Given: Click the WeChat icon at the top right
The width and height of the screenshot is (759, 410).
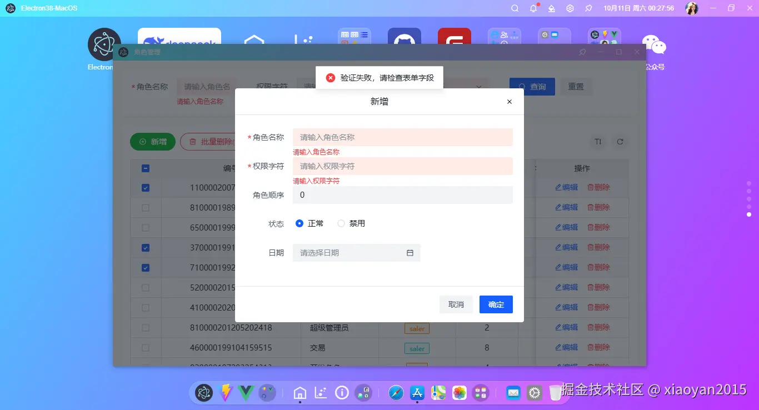Looking at the screenshot, I should (653, 43).
